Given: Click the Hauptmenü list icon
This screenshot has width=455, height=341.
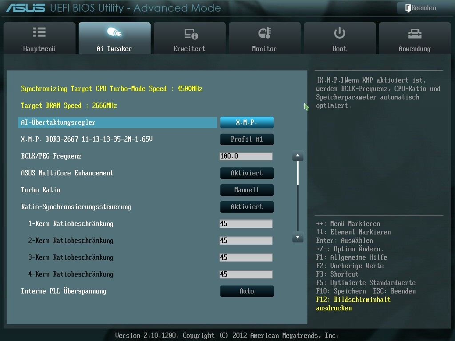Looking at the screenshot, I should pos(39,32).
